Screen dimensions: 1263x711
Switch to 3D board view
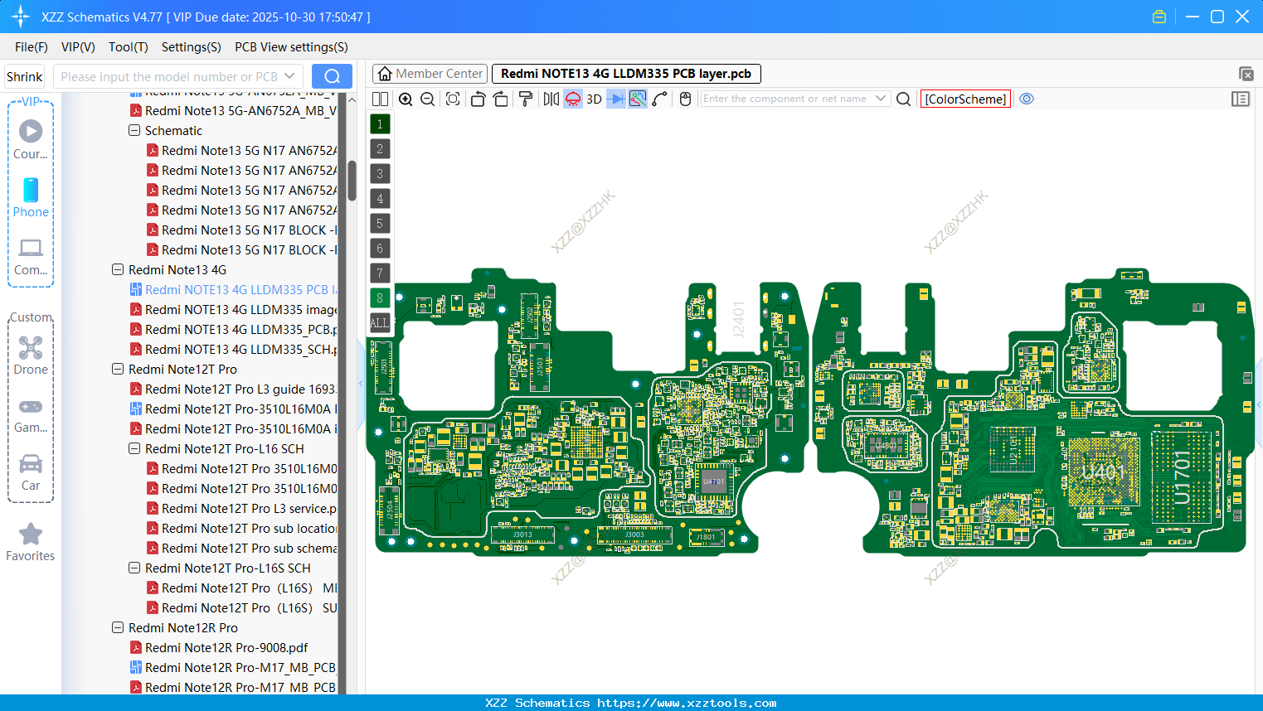pyautogui.click(x=593, y=99)
